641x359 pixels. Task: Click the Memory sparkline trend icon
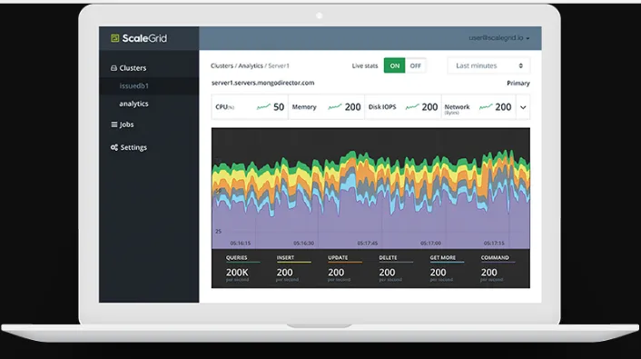pos(335,107)
